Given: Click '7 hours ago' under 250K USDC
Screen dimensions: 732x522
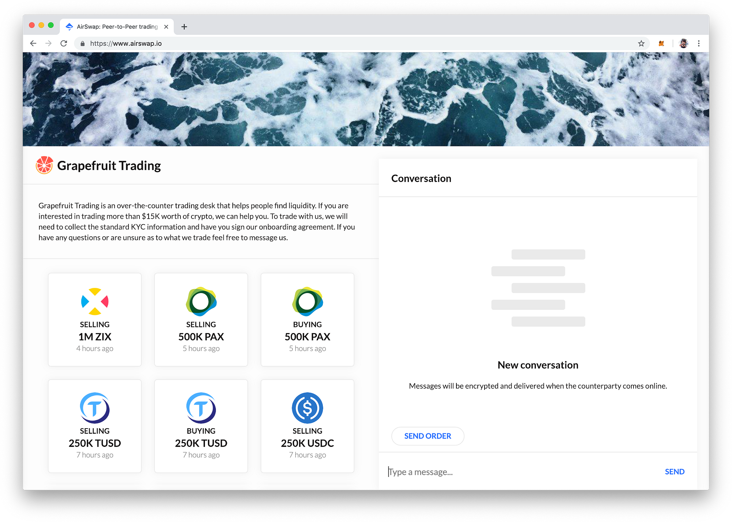Looking at the screenshot, I should pyautogui.click(x=307, y=455).
